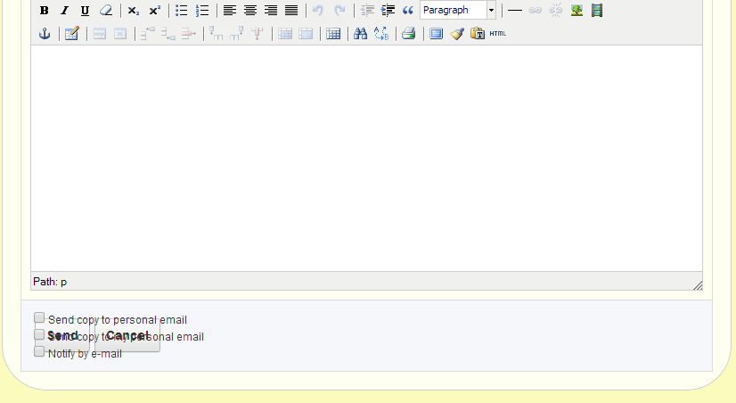
Task: Open the Paragraph format dropdown
Action: [458, 10]
